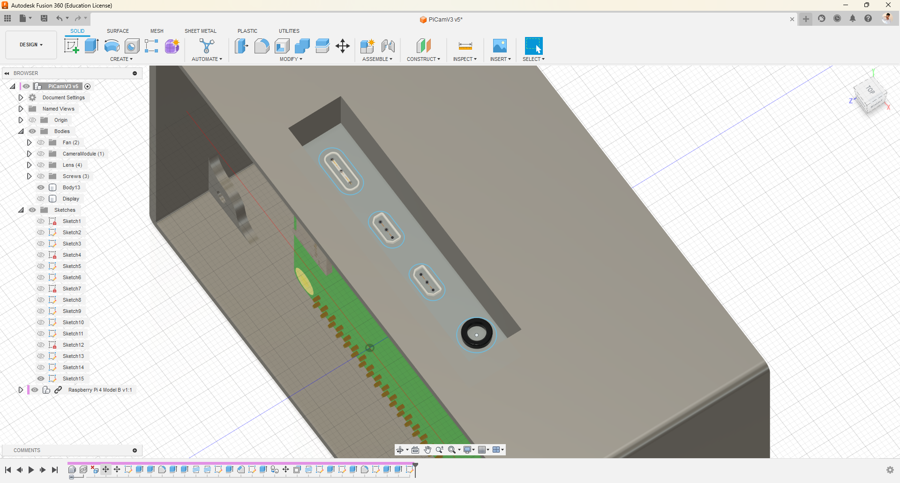900x483 pixels.
Task: Open the Automate tool icon
Action: (207, 46)
